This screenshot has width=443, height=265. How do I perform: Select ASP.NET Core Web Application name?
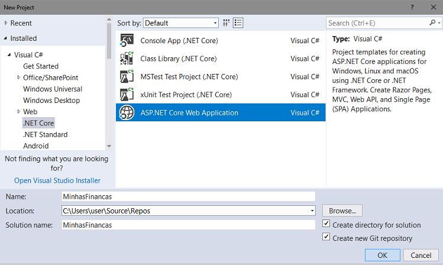[189, 113]
